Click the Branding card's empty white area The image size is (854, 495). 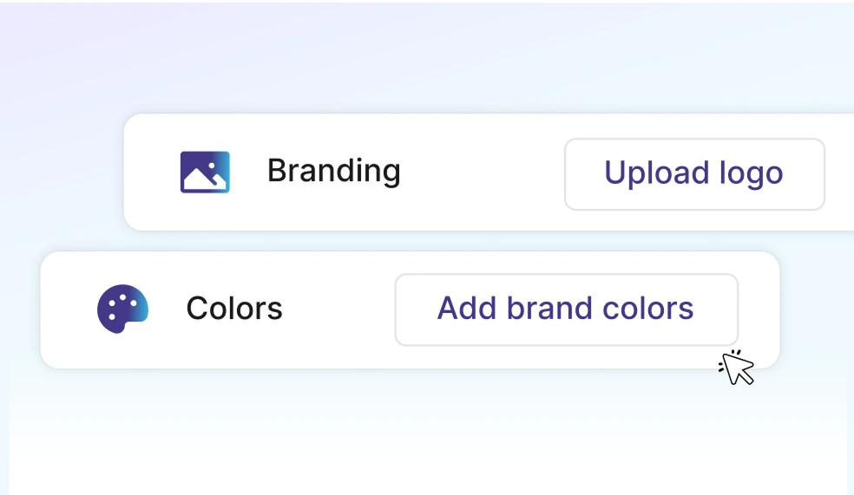pyautogui.click(x=482, y=172)
